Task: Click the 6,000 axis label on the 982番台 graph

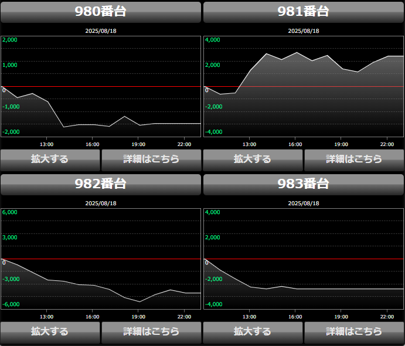Action: [x=10, y=212]
